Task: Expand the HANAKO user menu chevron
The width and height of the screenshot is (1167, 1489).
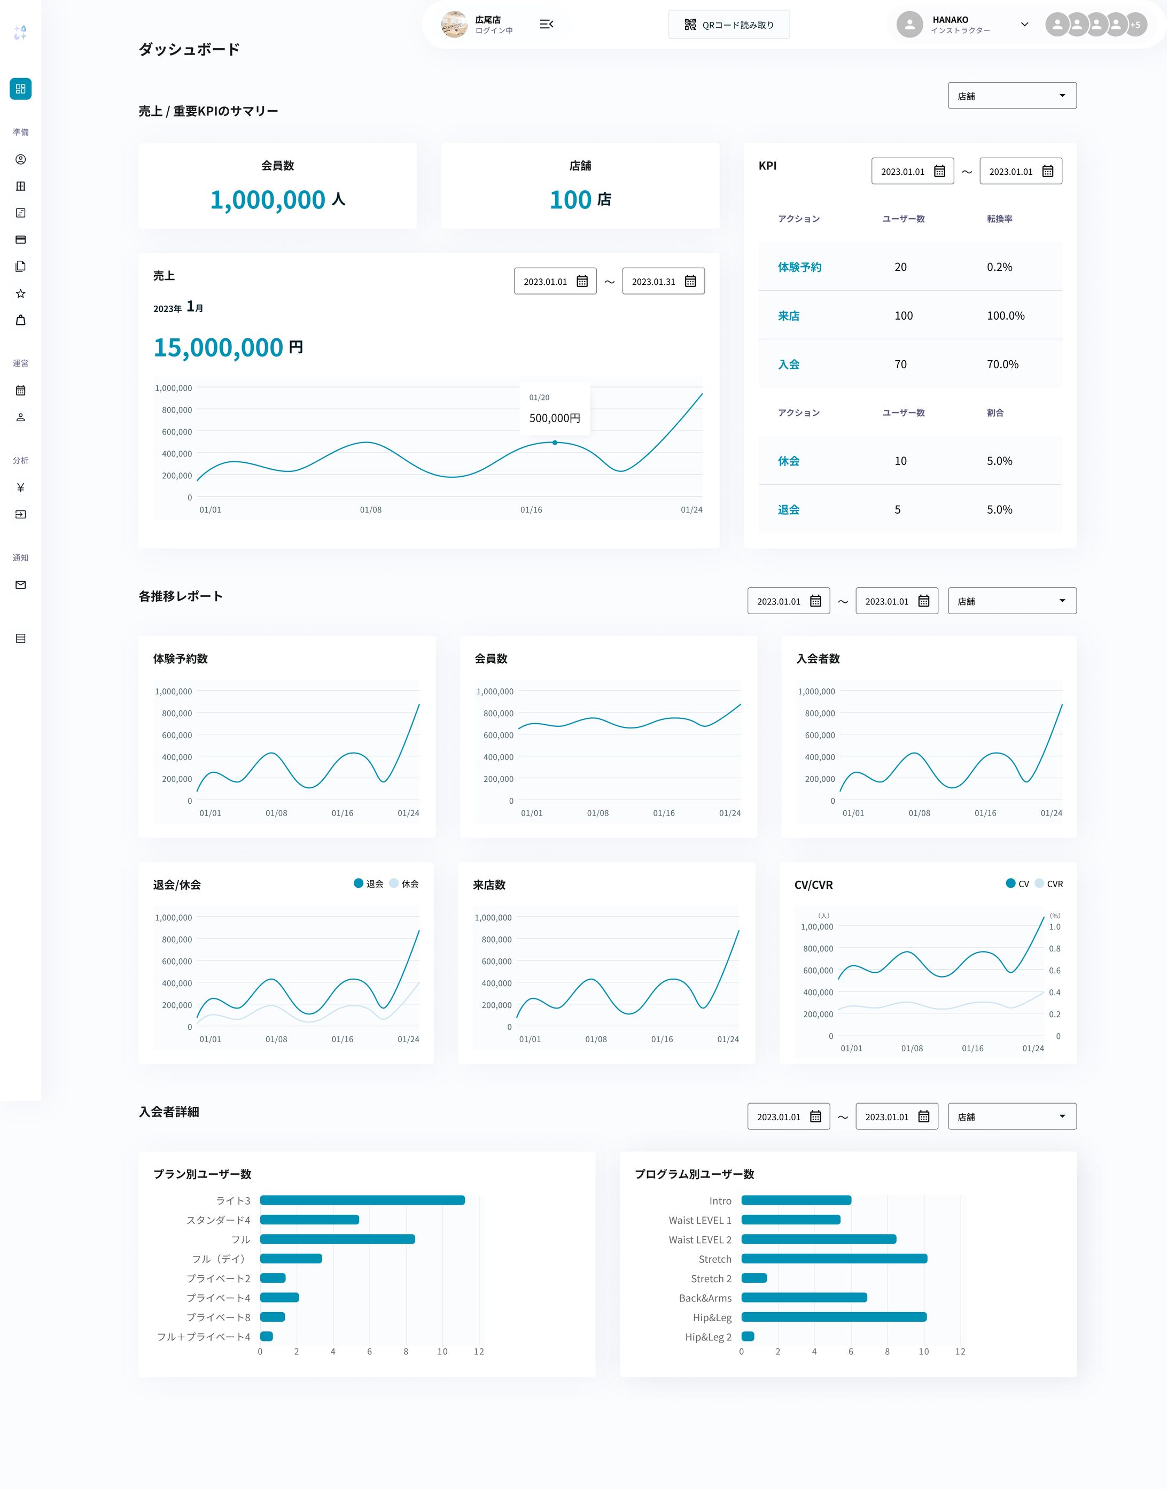Action: (1024, 25)
